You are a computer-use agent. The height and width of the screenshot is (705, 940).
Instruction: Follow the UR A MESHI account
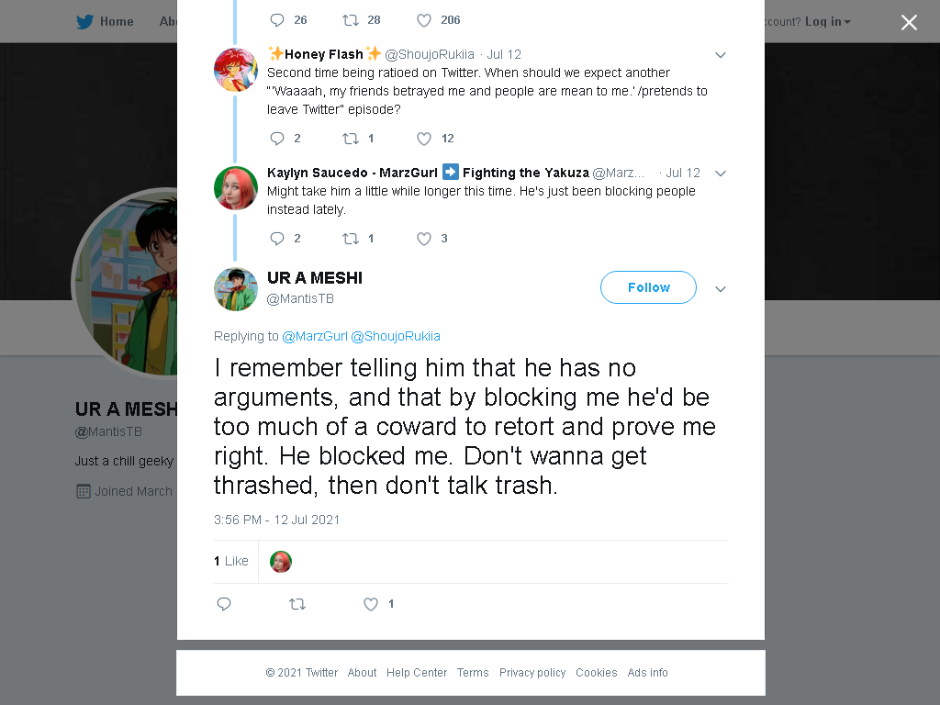click(648, 287)
